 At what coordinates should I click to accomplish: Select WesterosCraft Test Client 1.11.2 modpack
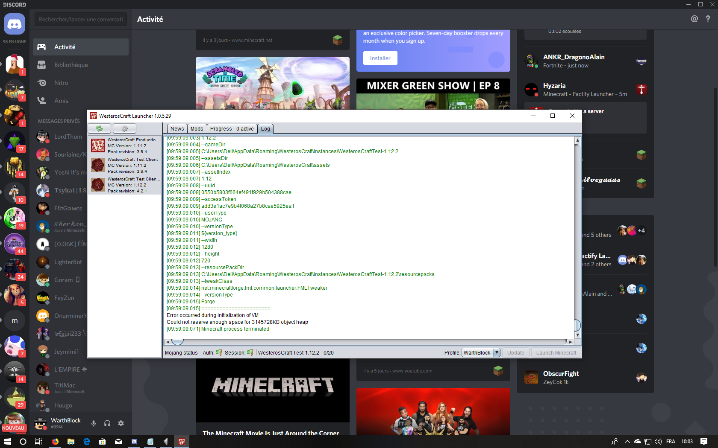[x=125, y=165]
